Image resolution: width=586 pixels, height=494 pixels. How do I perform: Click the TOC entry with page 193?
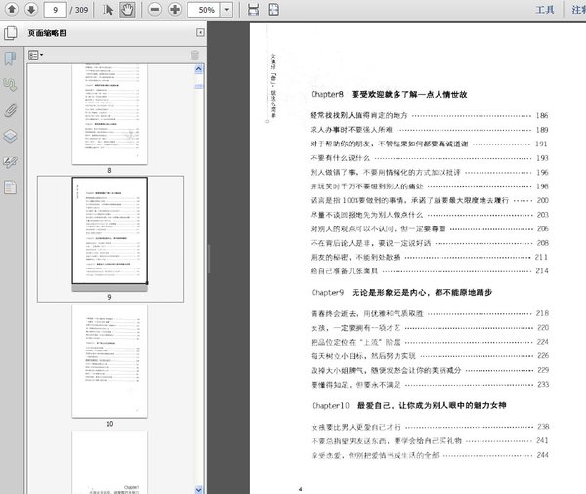[x=429, y=158]
